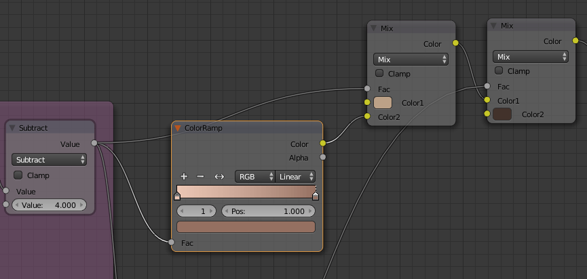Enable Clamp on the Subtract node

point(18,175)
